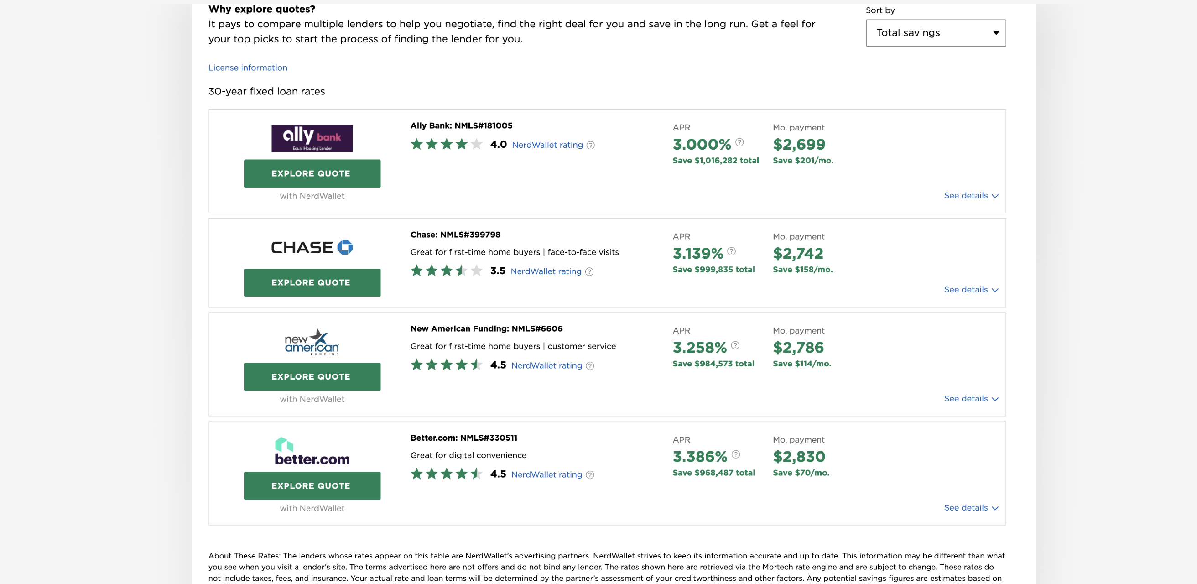Screen dimensions: 1197x584
Task: Open the License information link
Action: (x=247, y=68)
